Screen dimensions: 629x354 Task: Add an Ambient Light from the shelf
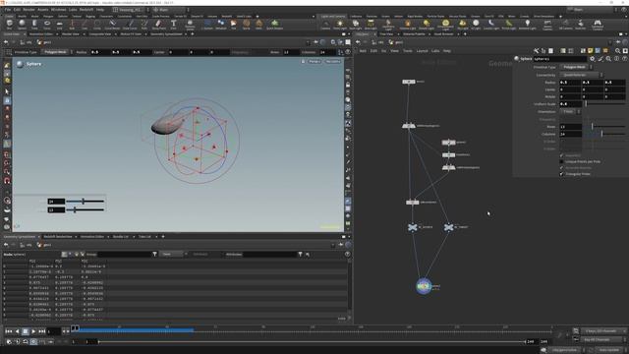(527, 25)
